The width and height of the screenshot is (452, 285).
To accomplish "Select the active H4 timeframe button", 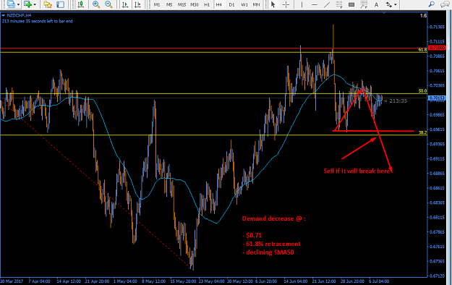I will [219, 4].
